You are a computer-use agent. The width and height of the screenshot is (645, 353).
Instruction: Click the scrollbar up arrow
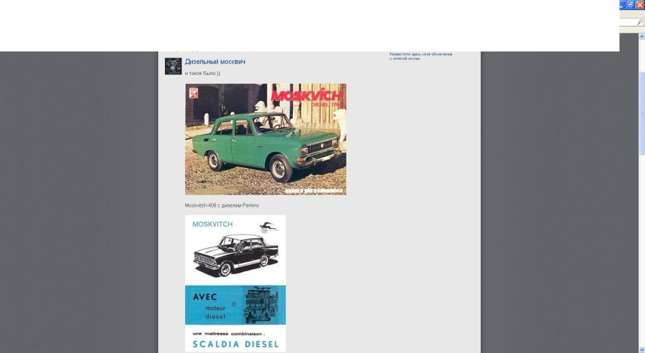pos(641,37)
